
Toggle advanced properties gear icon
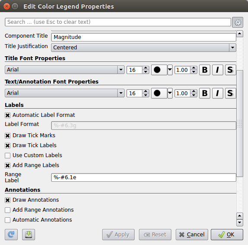tap(238, 23)
